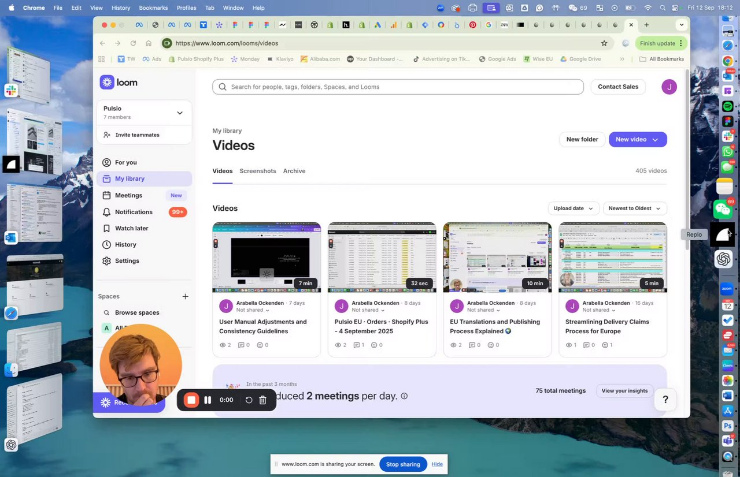Go to the For you page

144,162
